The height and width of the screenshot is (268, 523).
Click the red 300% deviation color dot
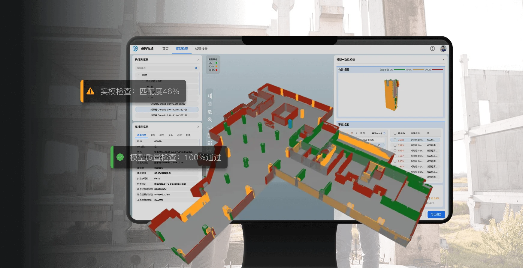click(216, 70)
